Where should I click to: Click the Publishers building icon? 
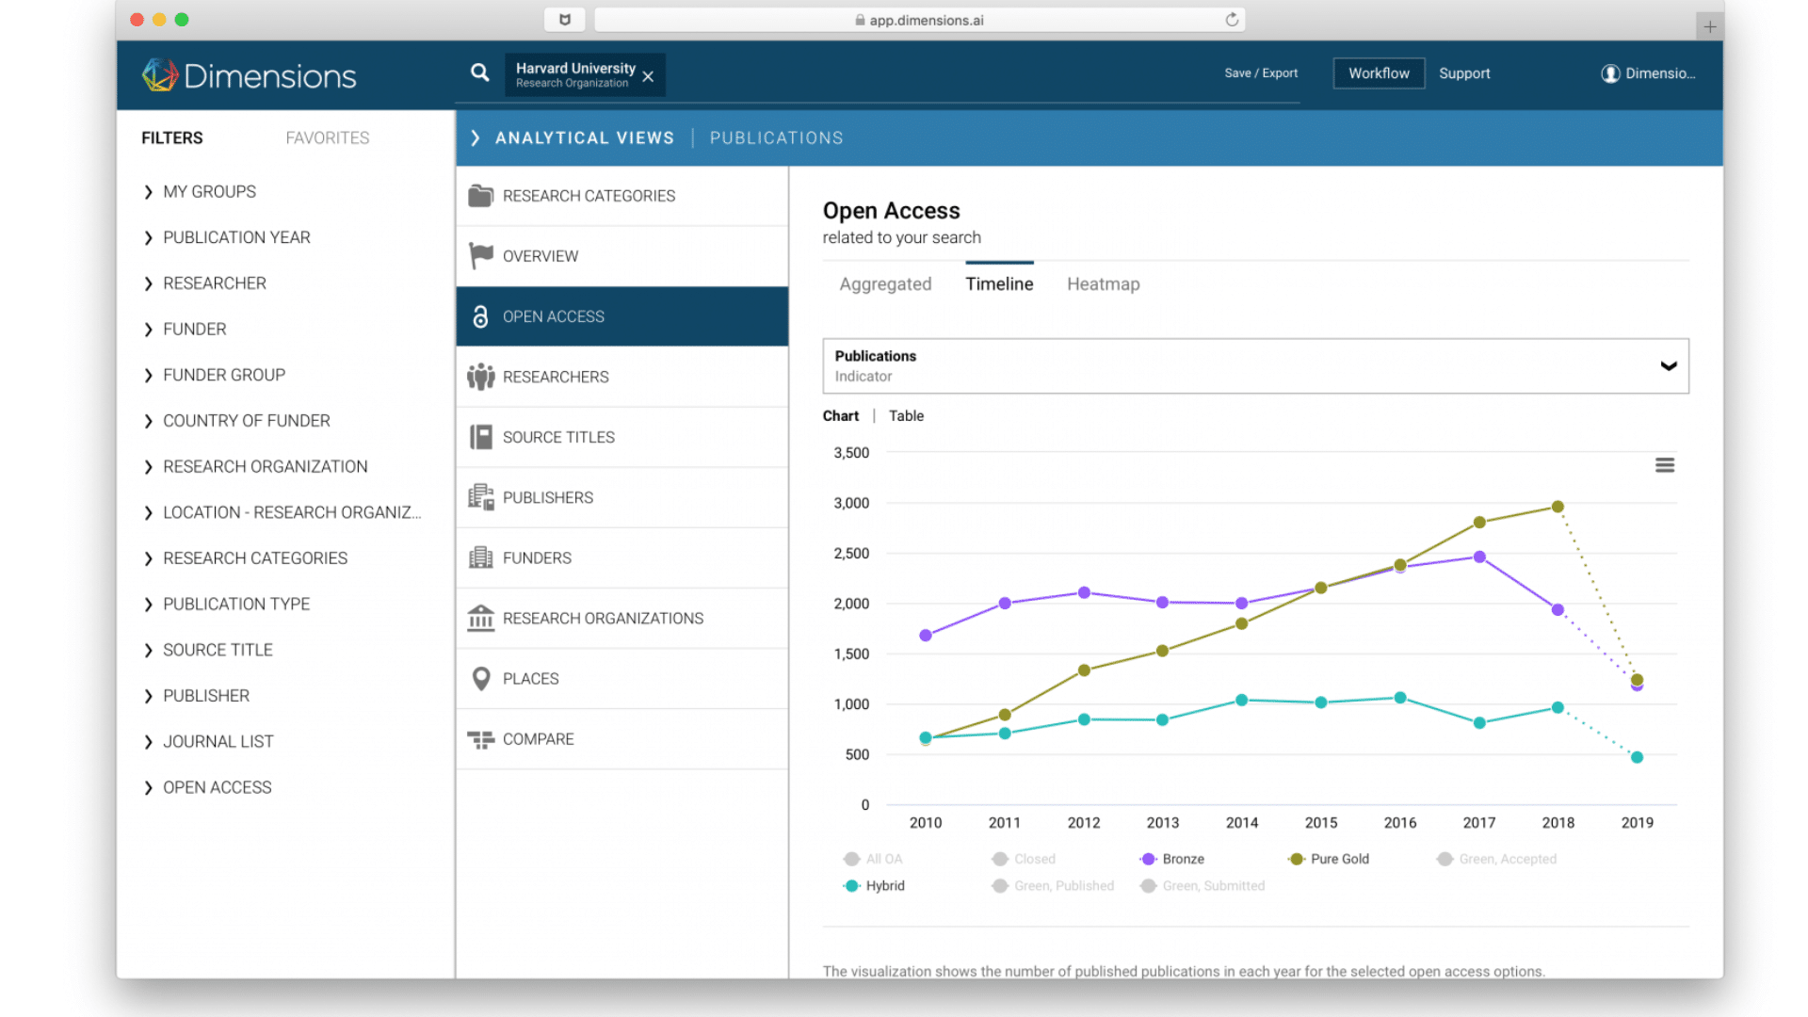click(480, 497)
